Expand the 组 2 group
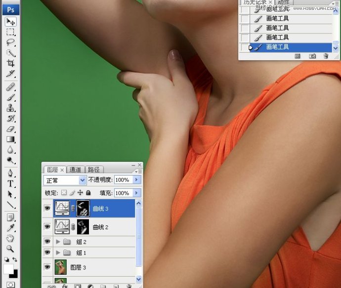 point(58,242)
